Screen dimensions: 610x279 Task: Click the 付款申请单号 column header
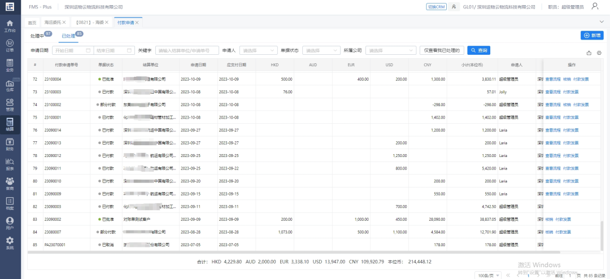pyautogui.click(x=66, y=65)
